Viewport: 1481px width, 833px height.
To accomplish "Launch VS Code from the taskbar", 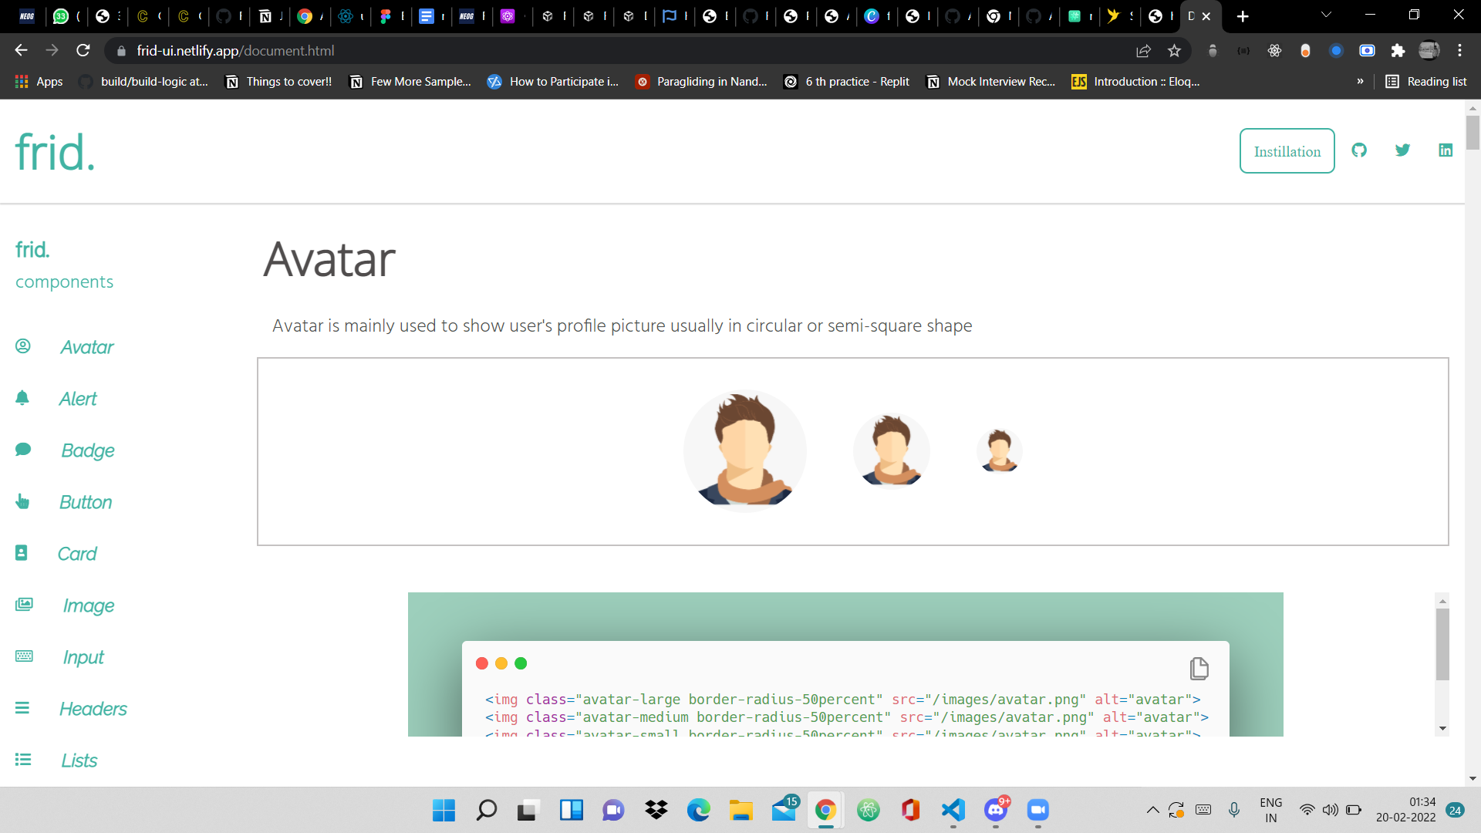I will click(x=953, y=811).
